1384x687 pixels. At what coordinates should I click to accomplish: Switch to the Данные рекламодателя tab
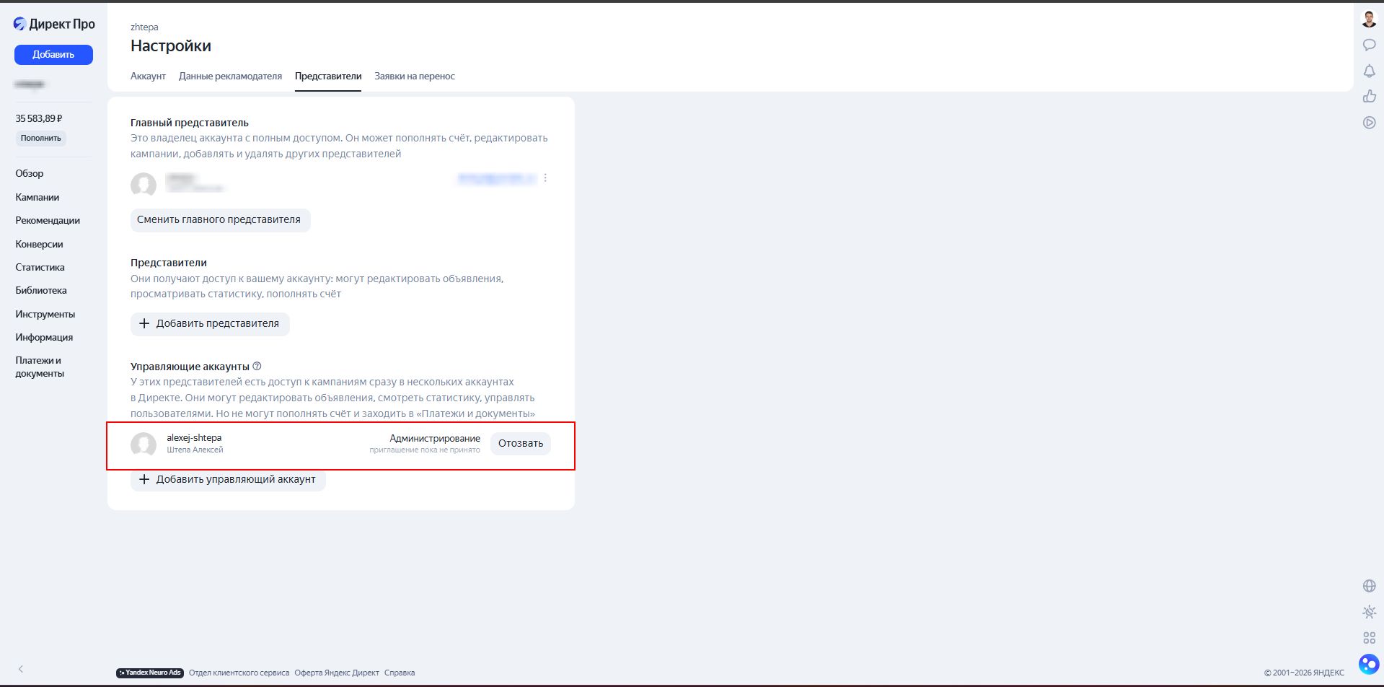tap(230, 76)
